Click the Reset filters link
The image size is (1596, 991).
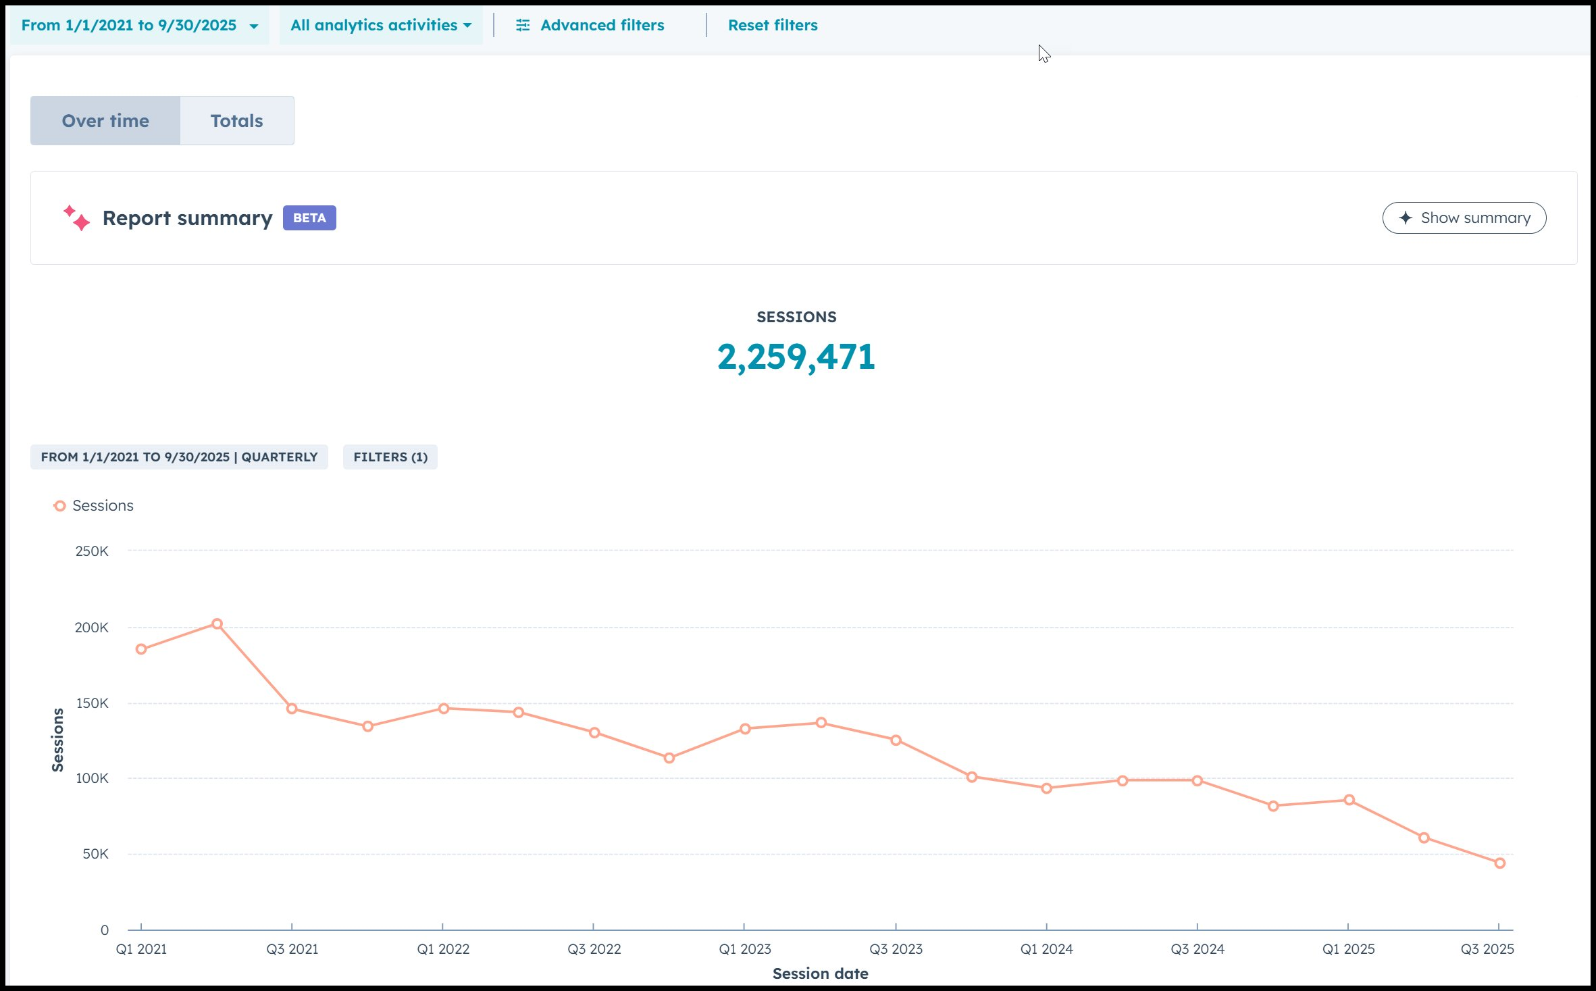pyautogui.click(x=773, y=26)
